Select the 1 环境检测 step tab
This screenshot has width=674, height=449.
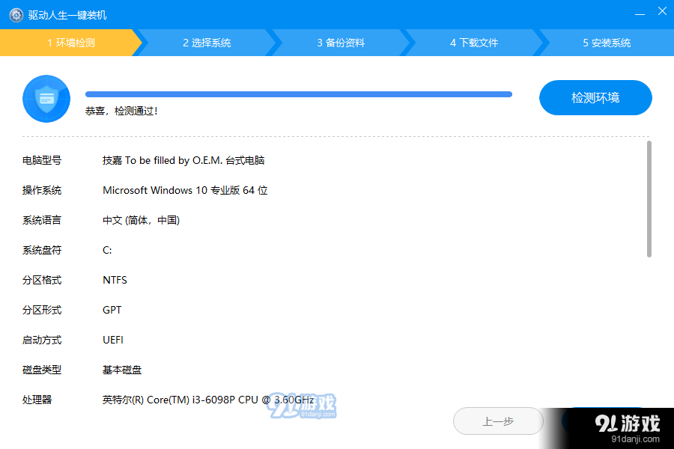[71, 43]
